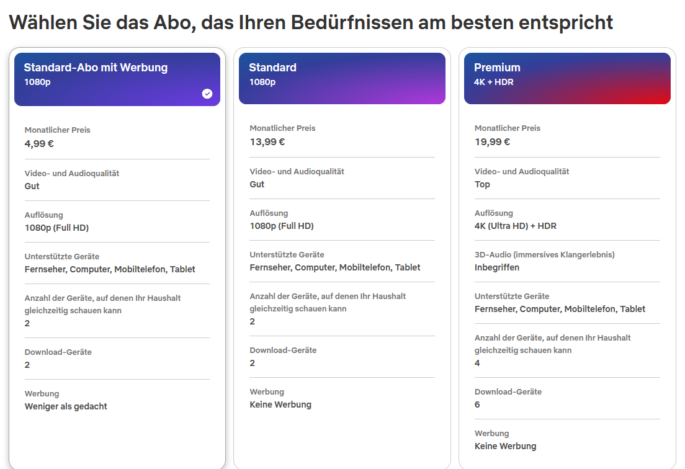Click '1080p (Full HD)' in the Standard card
This screenshot has height=469, width=685.
[282, 226]
